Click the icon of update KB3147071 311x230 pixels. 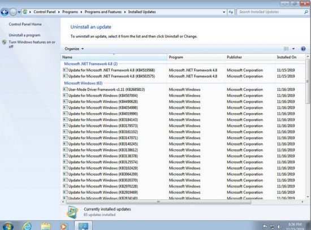point(65,137)
